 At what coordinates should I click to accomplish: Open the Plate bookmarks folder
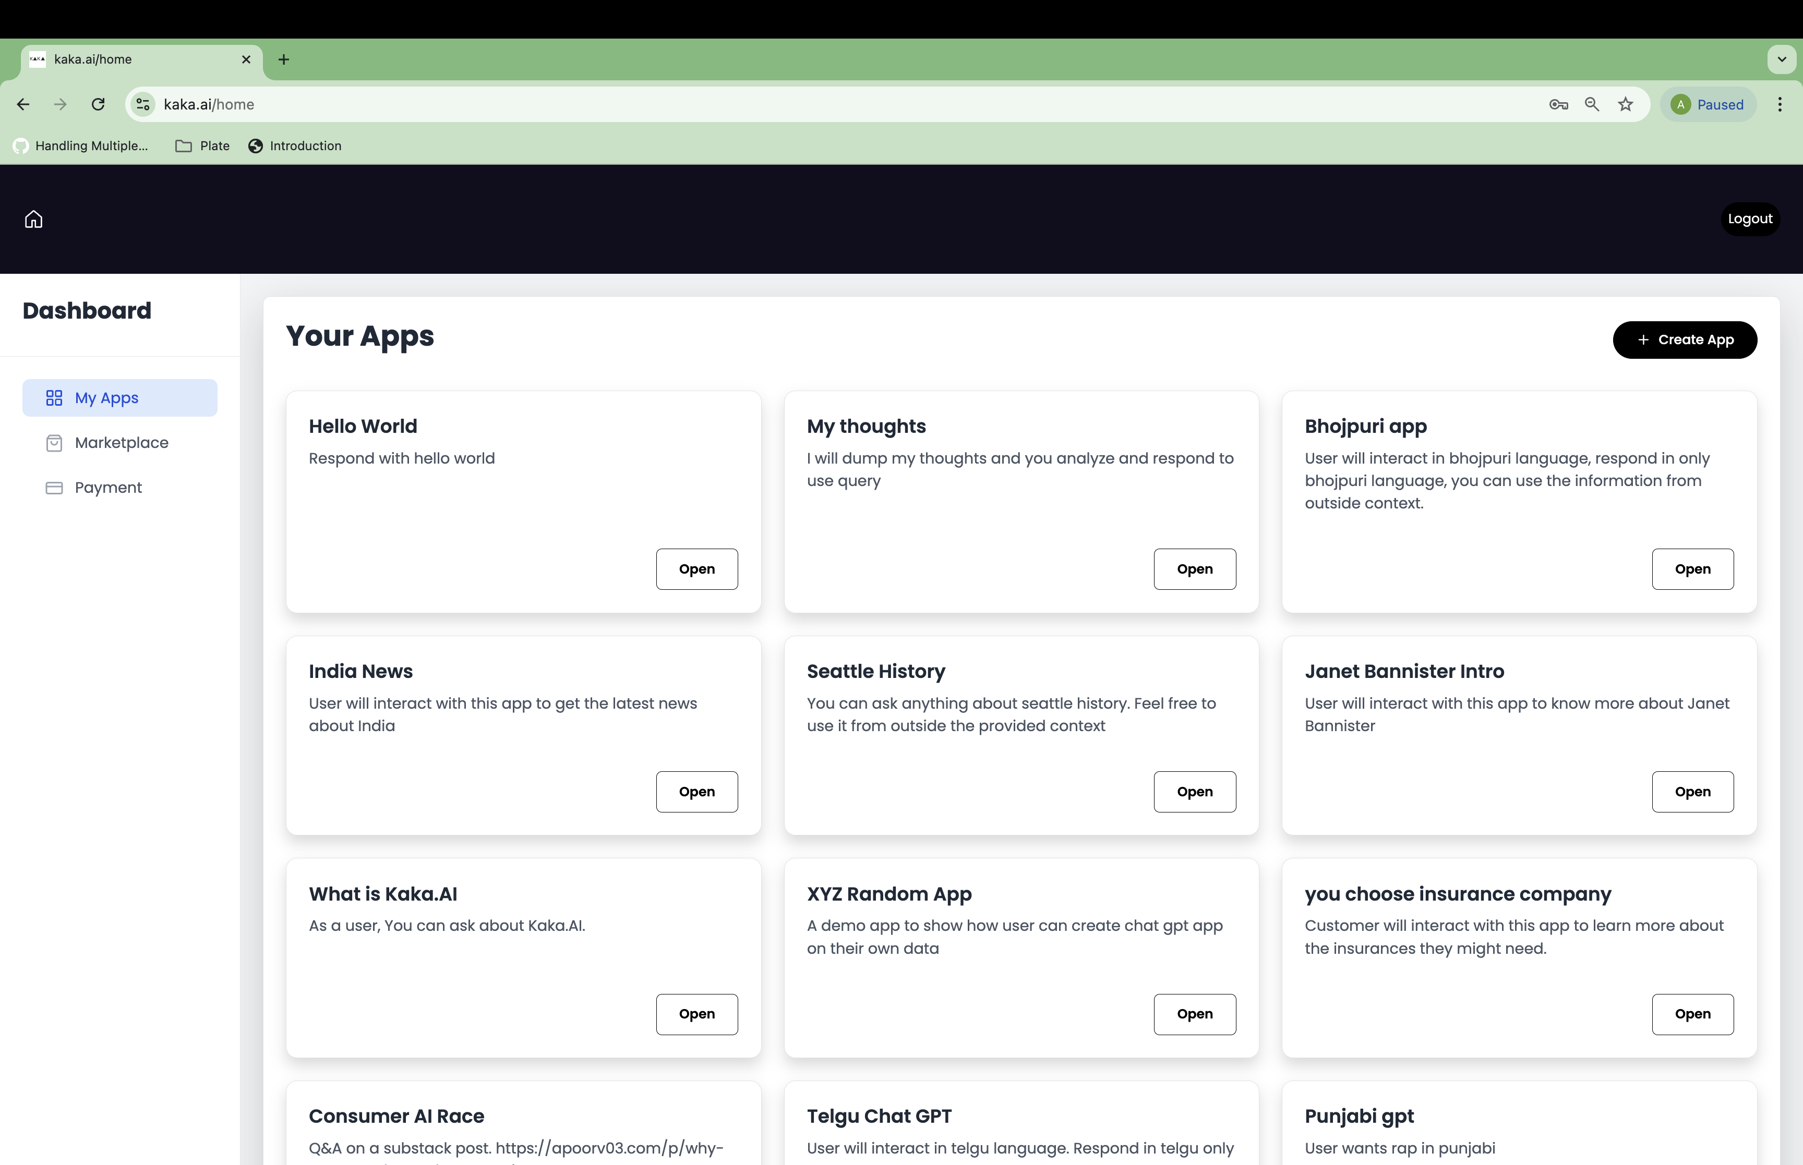[202, 146]
